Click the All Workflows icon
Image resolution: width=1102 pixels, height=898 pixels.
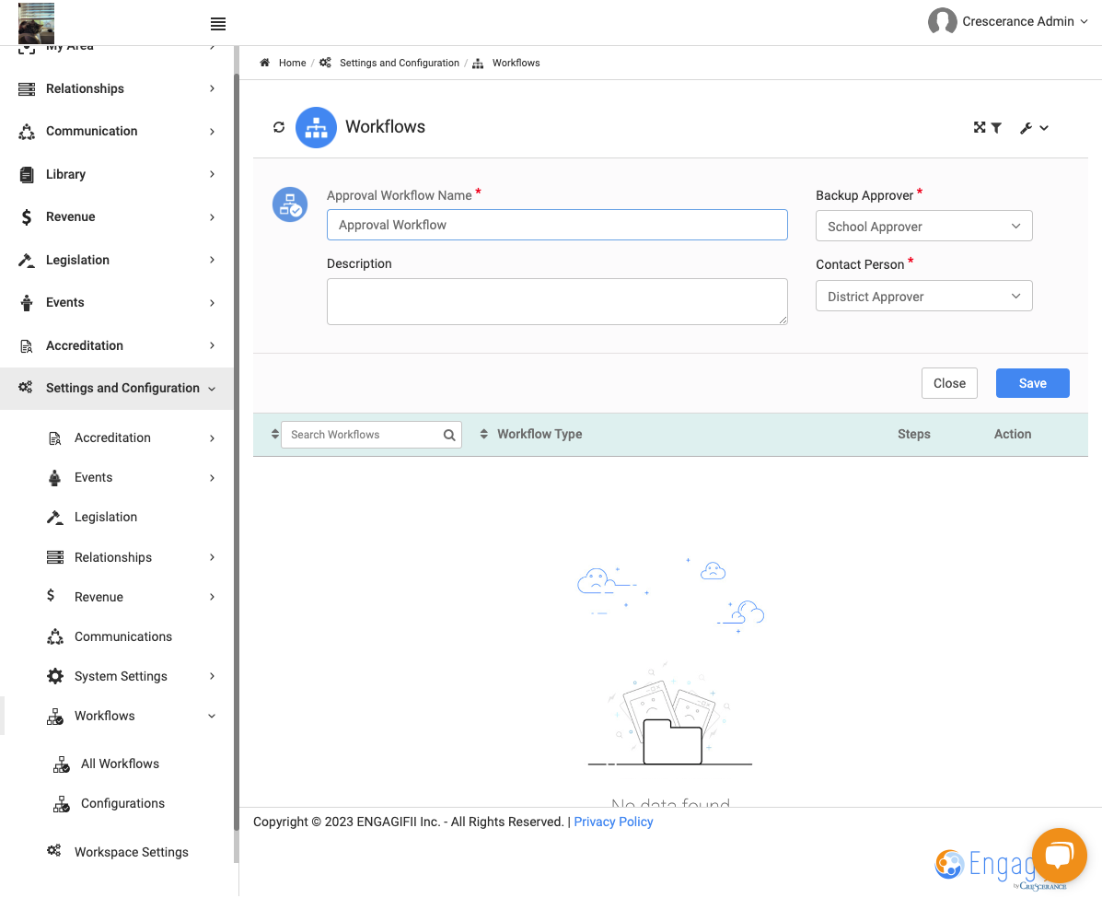[x=61, y=764]
